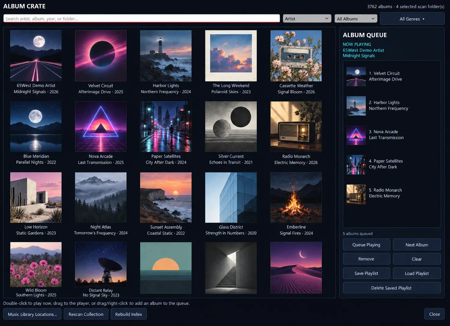This screenshot has height=326, width=450.
Task: Click the Queue Playing button
Action: [x=366, y=245]
